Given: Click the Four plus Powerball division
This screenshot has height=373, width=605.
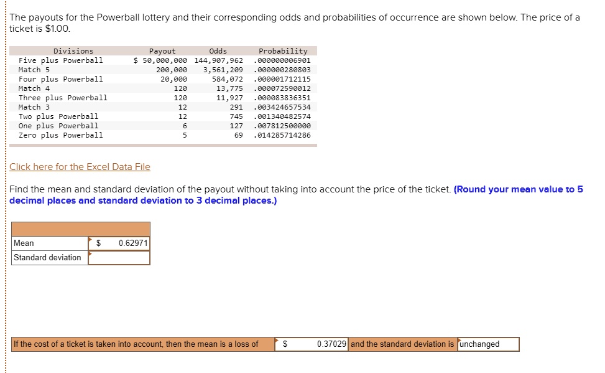Looking at the screenshot, I should [68, 78].
